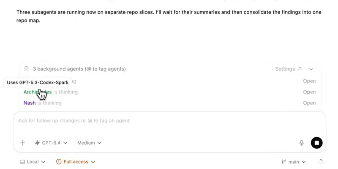Screen dimensions: 338x169
Task: Select the Nash agent name
Action: [x=30, y=103]
